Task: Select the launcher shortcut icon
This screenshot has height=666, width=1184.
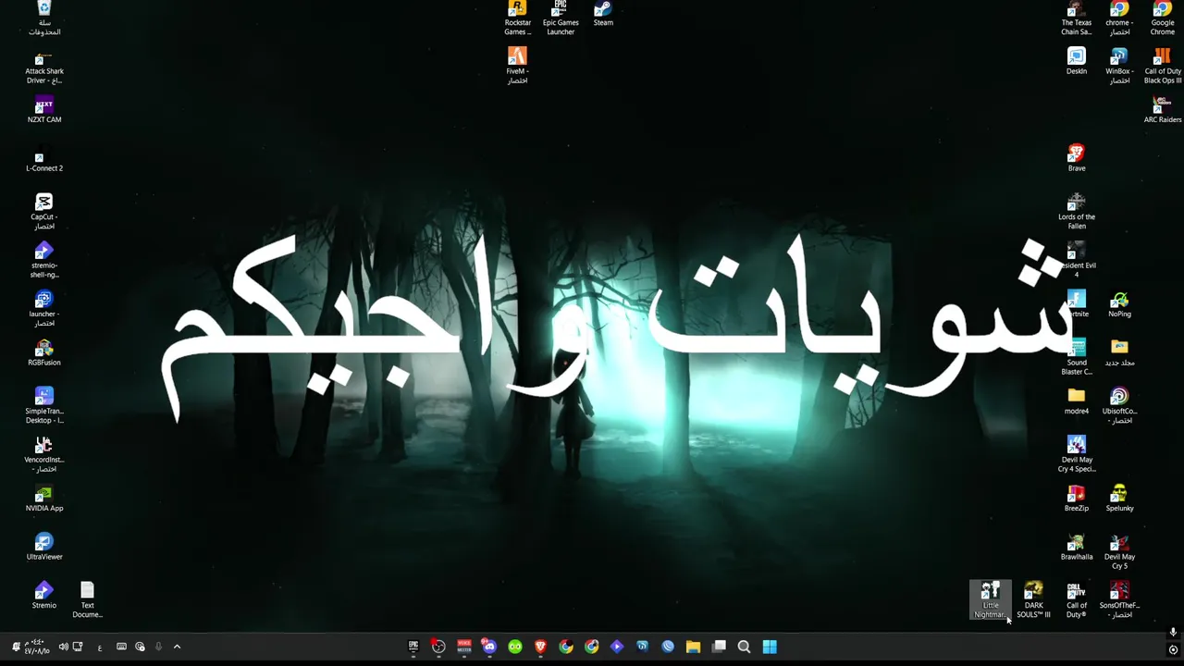Action: [43, 309]
